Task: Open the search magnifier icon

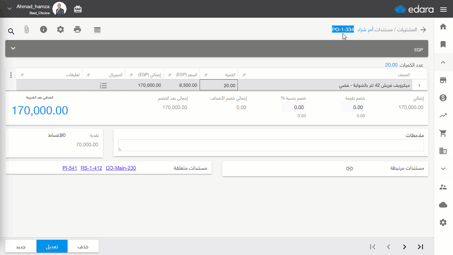Action: [x=11, y=32]
